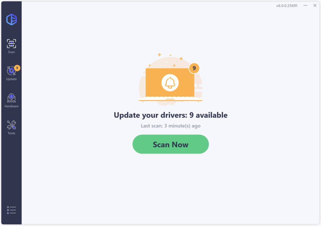
Task: Open the Update gear icon
Action: [11, 71]
